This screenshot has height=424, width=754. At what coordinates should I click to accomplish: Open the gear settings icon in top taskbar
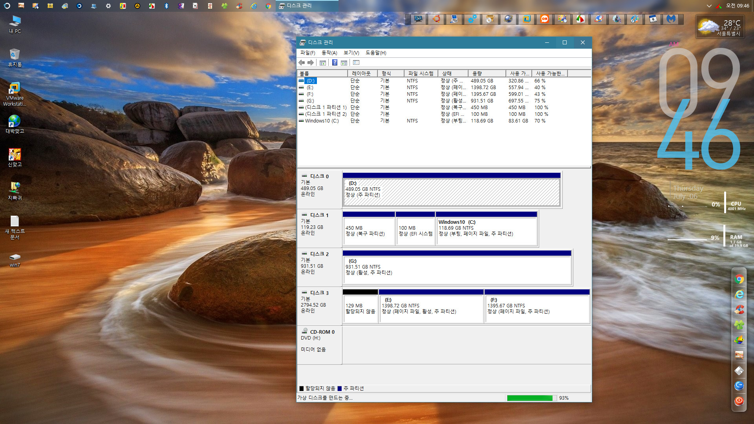pos(108,6)
